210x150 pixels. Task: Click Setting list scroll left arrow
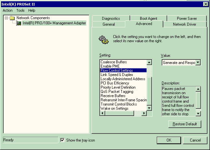[103, 113]
